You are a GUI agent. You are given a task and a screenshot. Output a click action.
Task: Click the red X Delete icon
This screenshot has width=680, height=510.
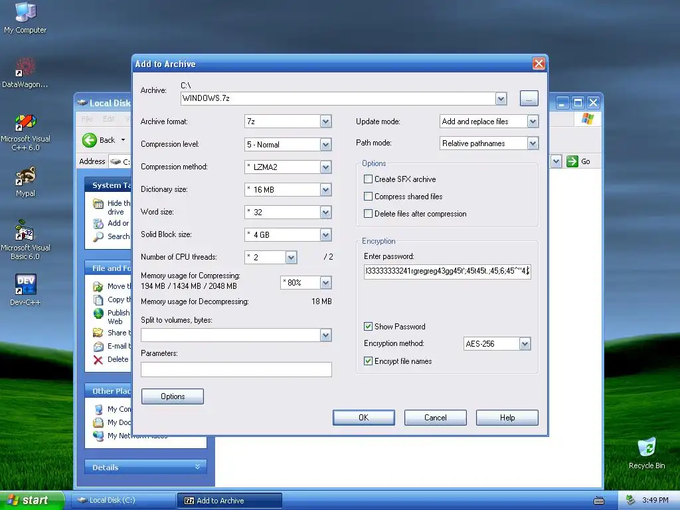click(x=98, y=359)
